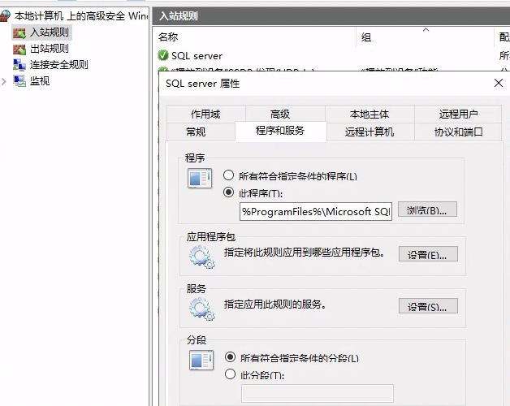This screenshot has width=510, height=406.
Task: Select the root 本地计算机 上的高级安全 node
Action: tap(81, 15)
